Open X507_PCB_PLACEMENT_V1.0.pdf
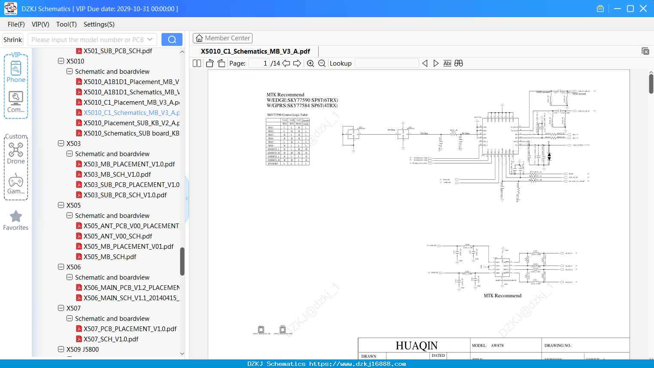 126,329
